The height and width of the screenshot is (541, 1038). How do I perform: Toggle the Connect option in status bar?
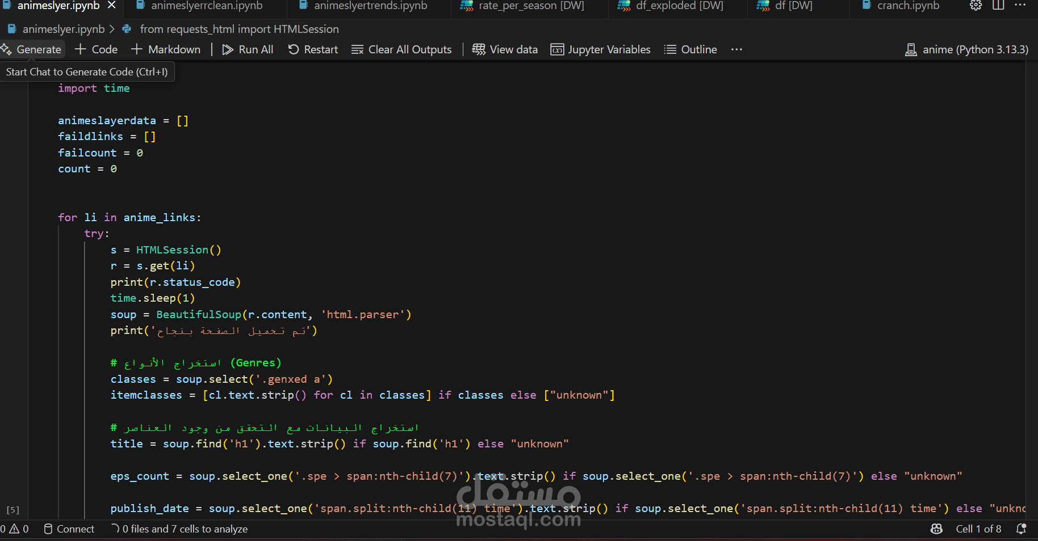pos(69,529)
